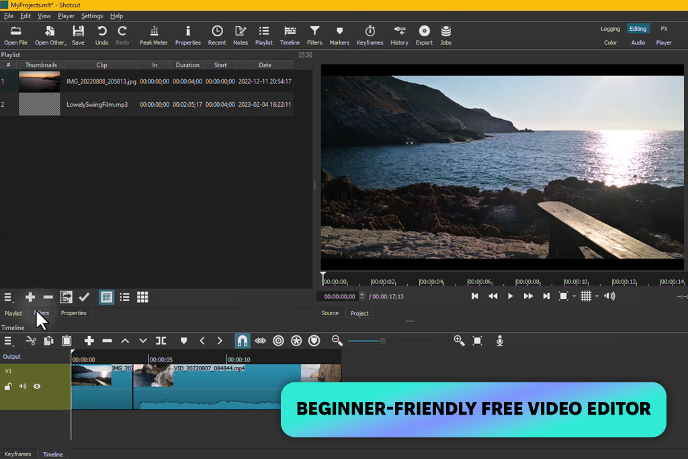The width and height of the screenshot is (688, 459).
Task: Open the Notes panel
Action: click(241, 36)
